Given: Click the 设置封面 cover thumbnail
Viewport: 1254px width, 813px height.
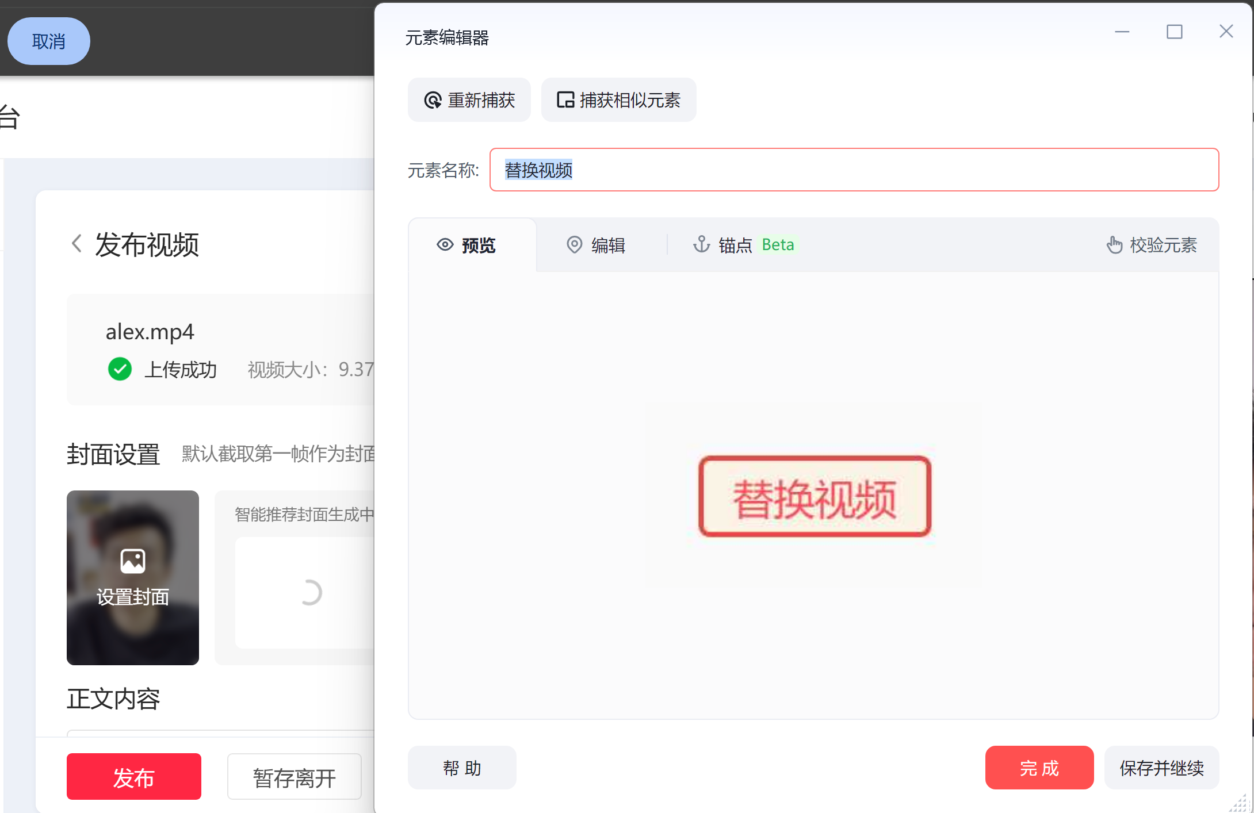Looking at the screenshot, I should click(132, 578).
